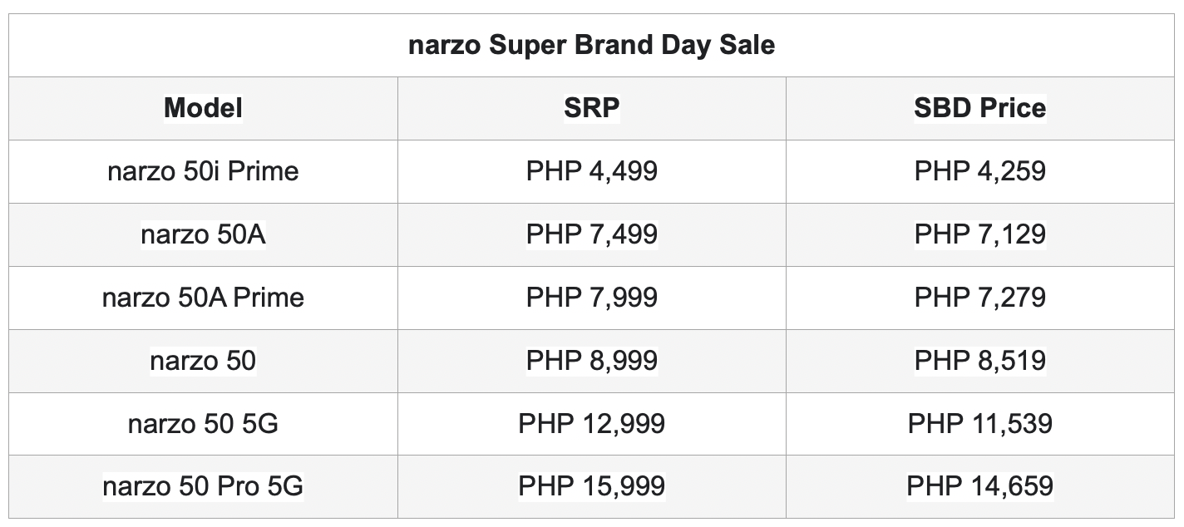Image resolution: width=1184 pixels, height=527 pixels.
Task: Select the narzo 50A Prime cell
Action: (203, 298)
